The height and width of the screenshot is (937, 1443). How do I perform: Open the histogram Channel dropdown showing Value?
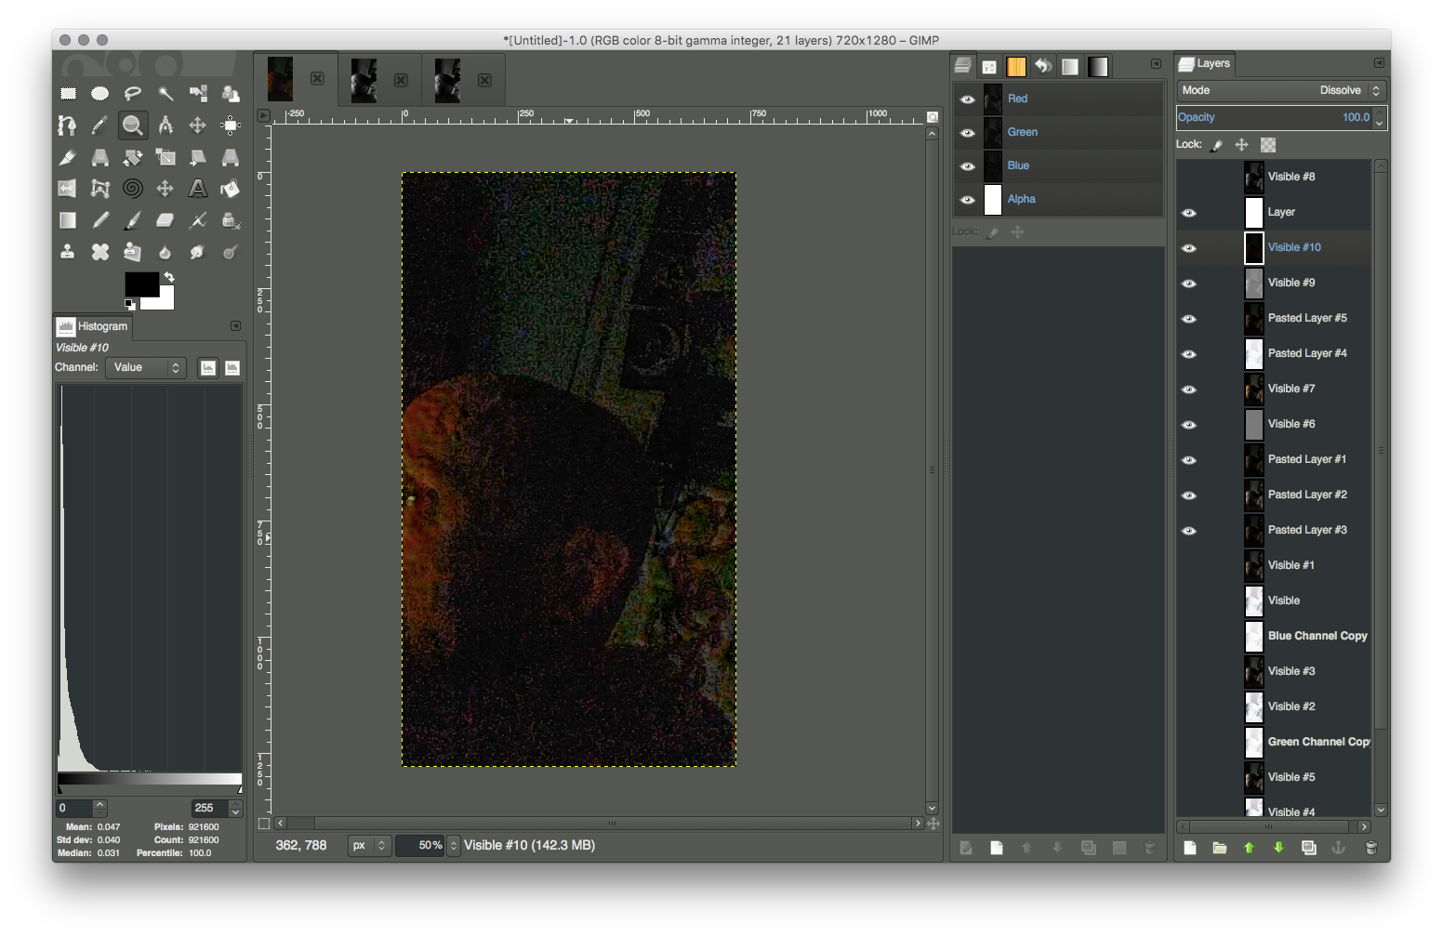coord(146,367)
